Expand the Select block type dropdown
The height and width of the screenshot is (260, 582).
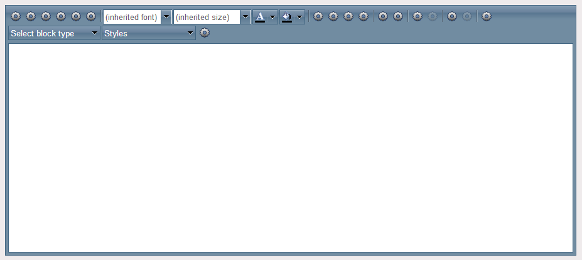(54, 33)
